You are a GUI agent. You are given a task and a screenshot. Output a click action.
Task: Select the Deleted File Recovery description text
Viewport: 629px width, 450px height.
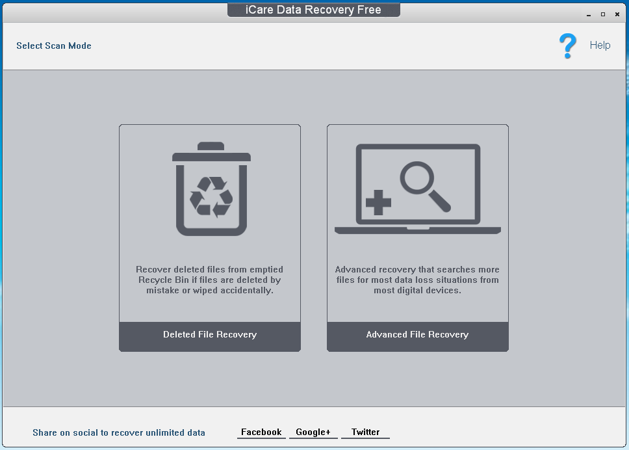pos(209,280)
